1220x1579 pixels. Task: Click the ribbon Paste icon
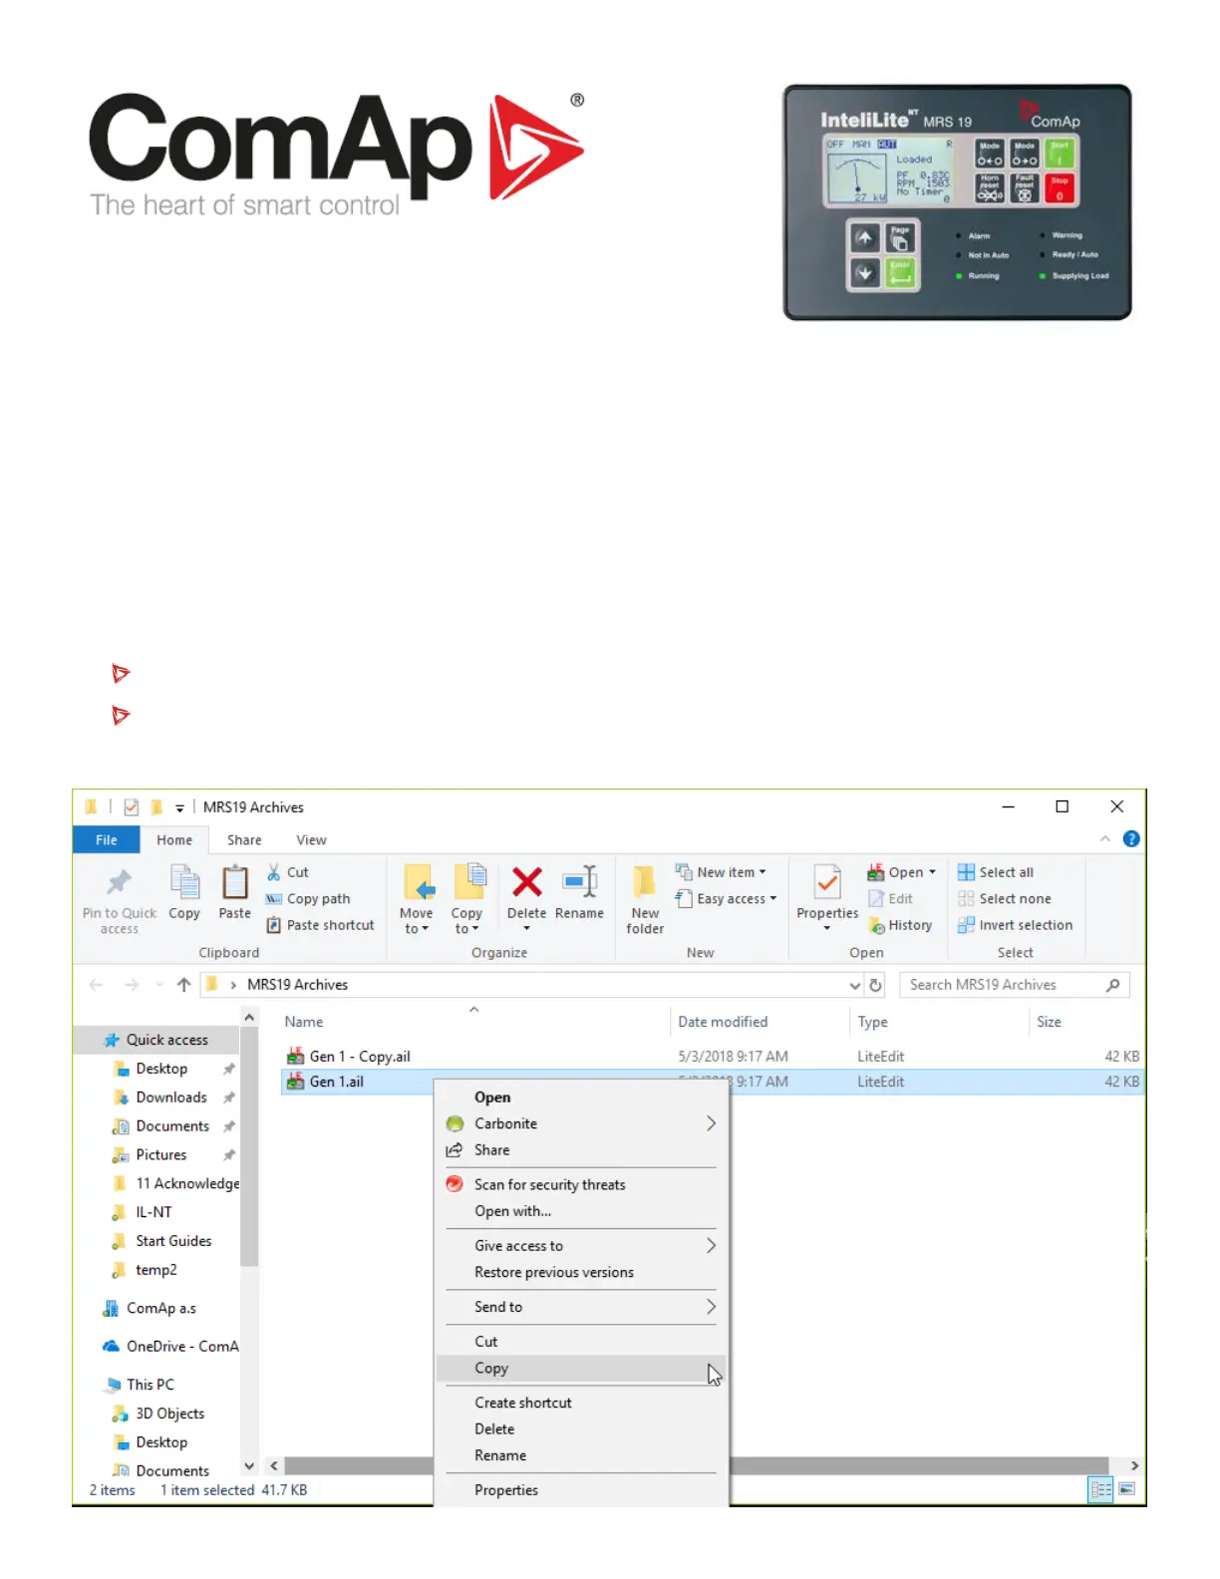coord(235,883)
